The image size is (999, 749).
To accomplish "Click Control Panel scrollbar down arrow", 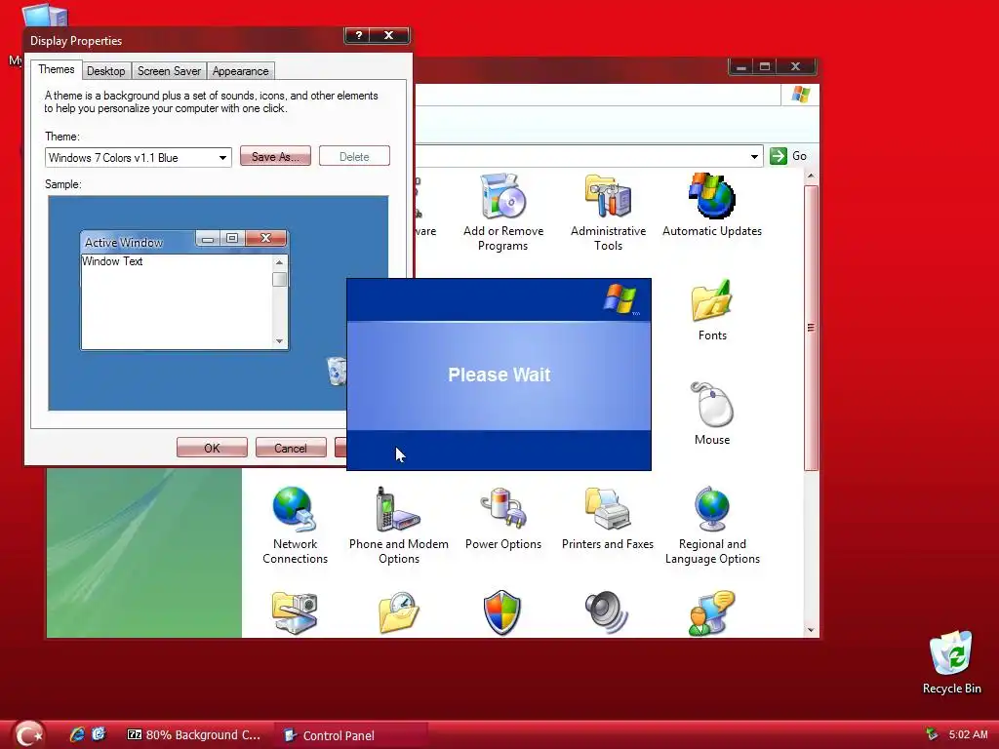I will coord(811,630).
